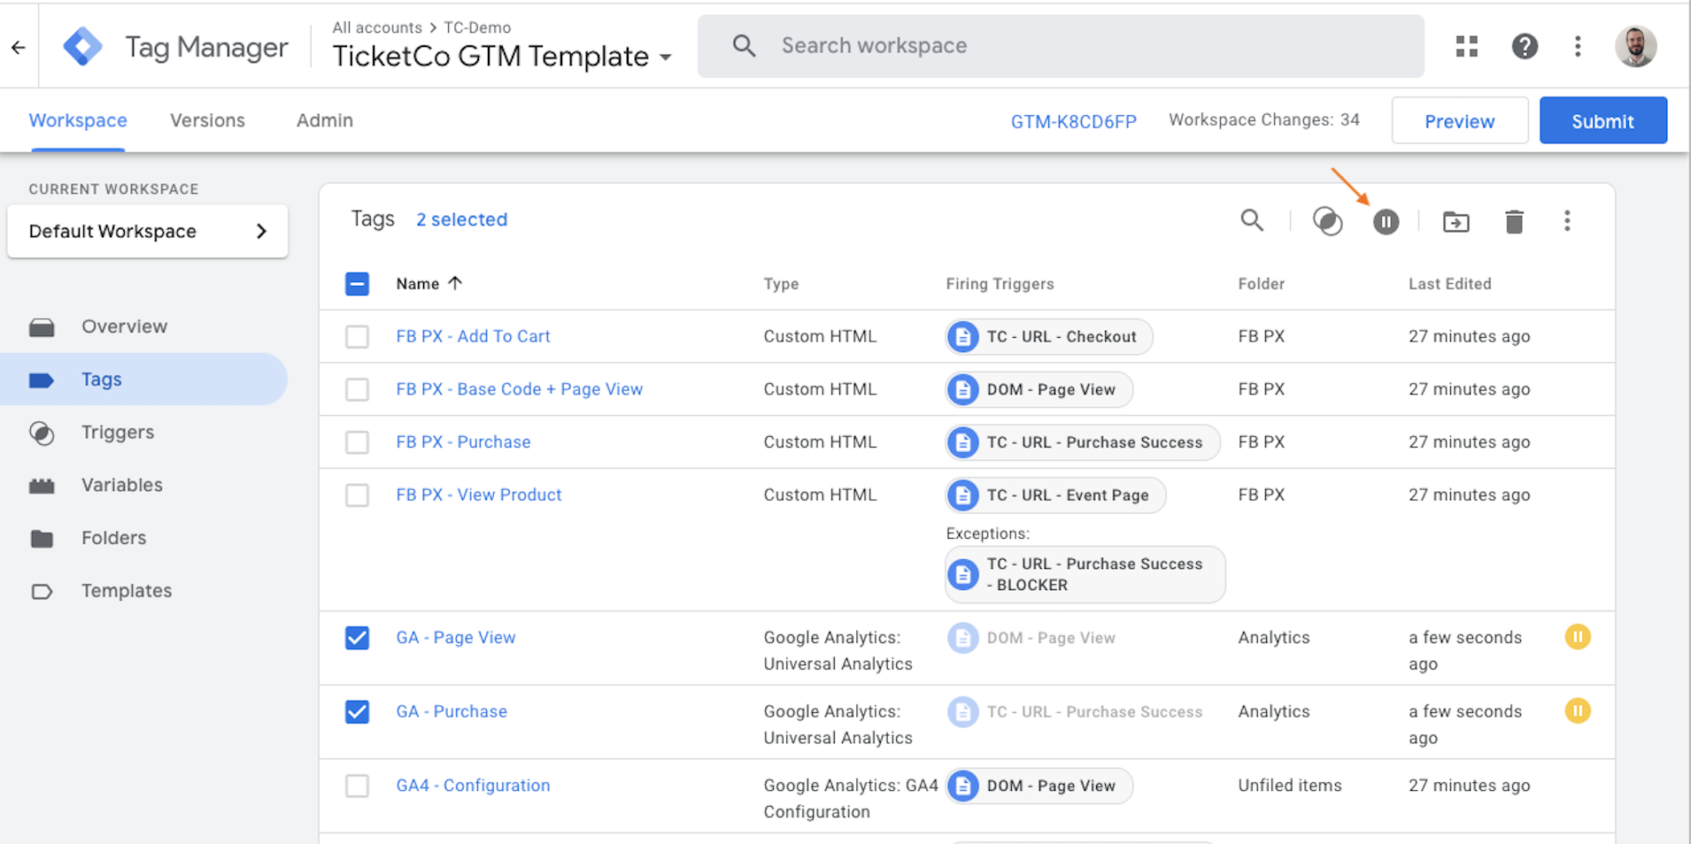The width and height of the screenshot is (1691, 844).
Task: Open header more options menu
Action: pyautogui.click(x=1578, y=46)
